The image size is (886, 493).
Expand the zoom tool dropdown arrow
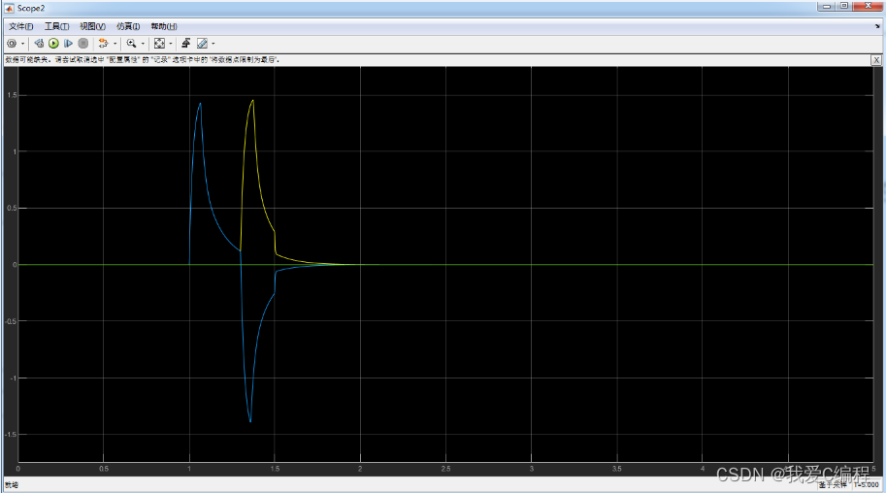point(143,44)
